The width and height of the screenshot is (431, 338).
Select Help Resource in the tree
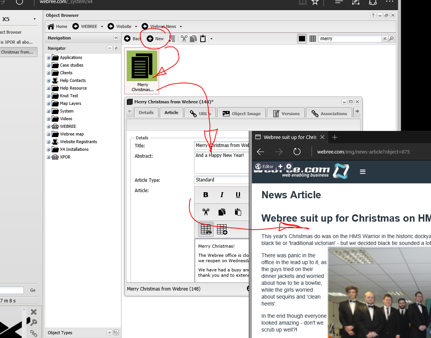(73, 88)
